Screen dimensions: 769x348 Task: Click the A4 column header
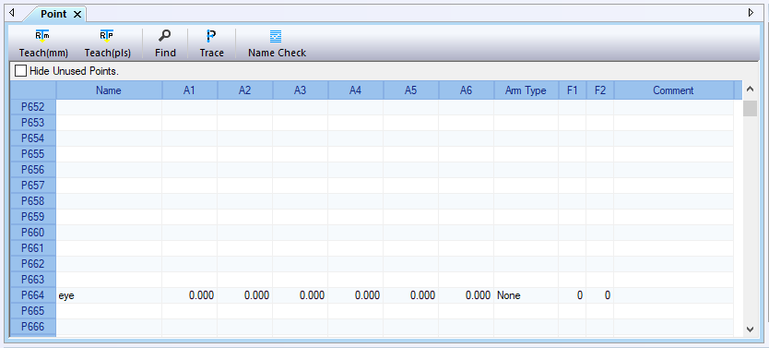point(356,90)
